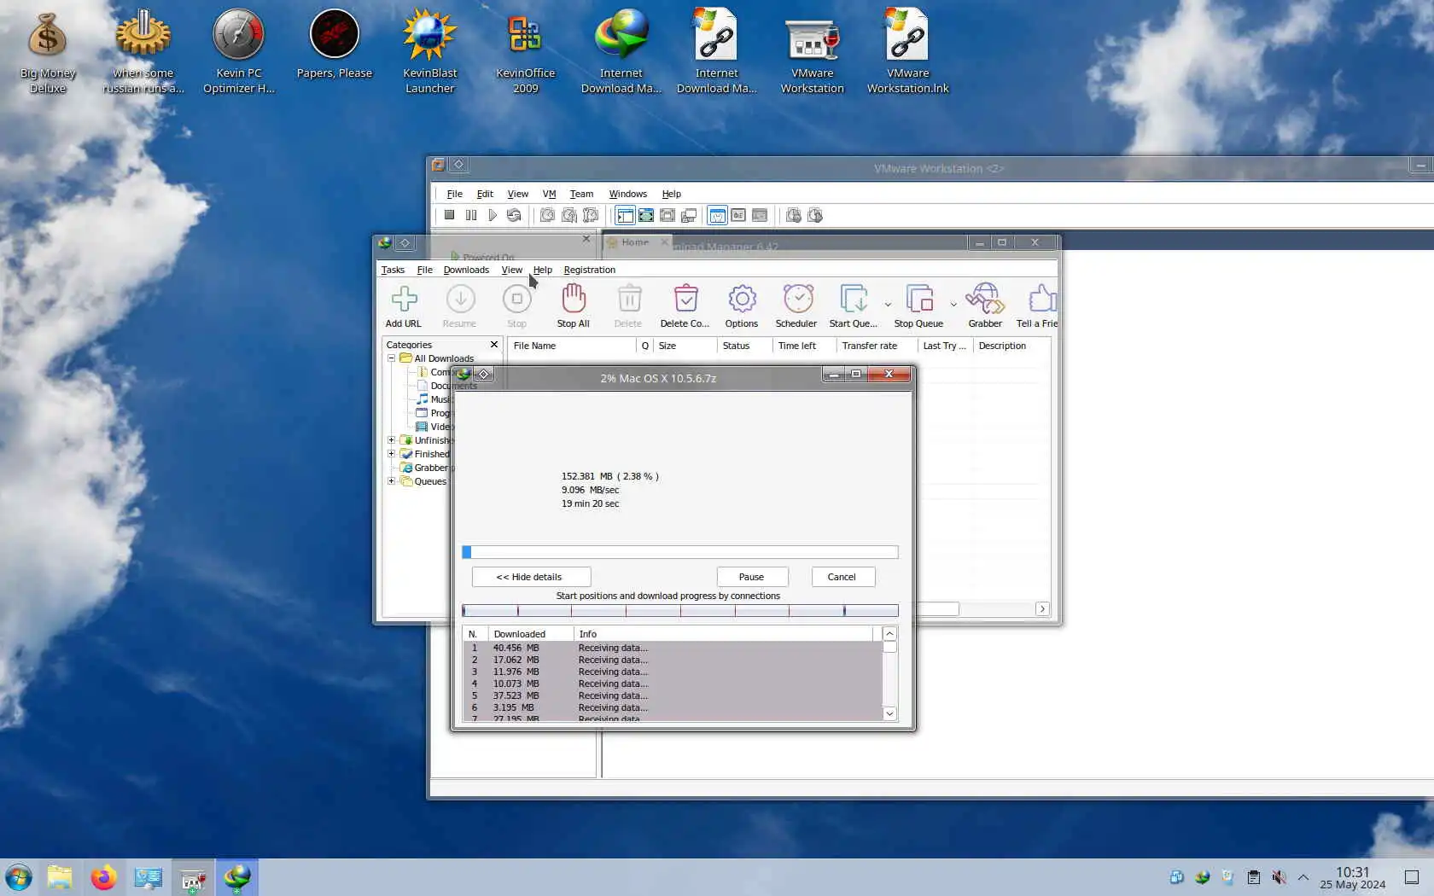The image size is (1434, 896).
Task: Click Internet Download Manager taskbar icon
Action: click(x=237, y=877)
